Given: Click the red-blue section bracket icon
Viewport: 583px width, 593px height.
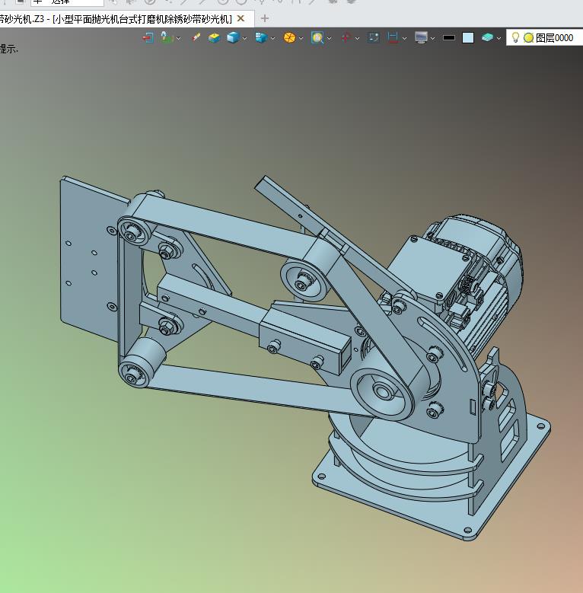Looking at the screenshot, I should 393,38.
